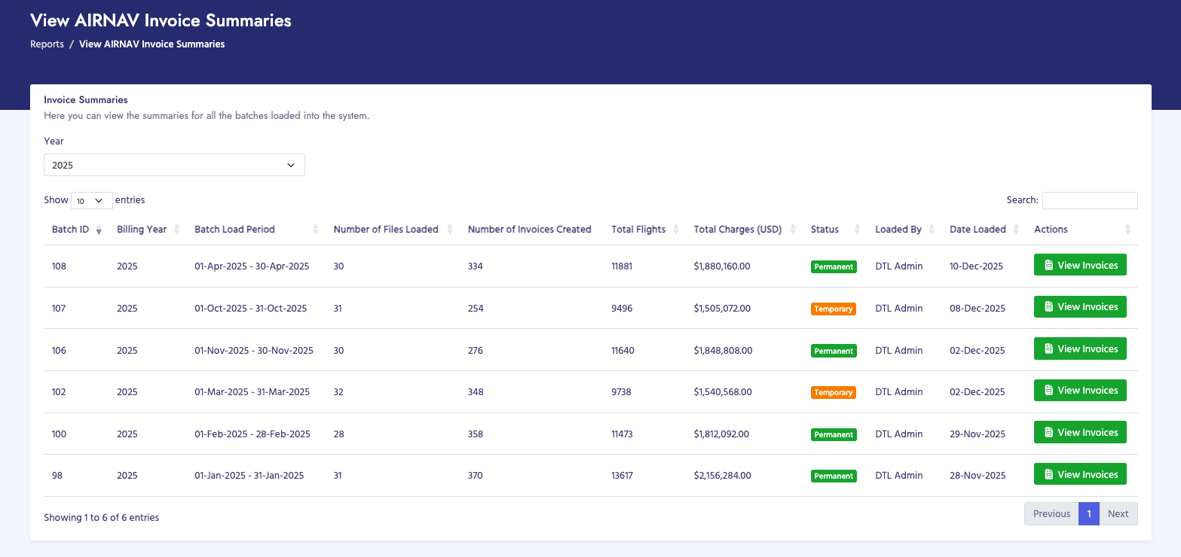Open the Show entries dropdown
Viewport: 1181px width, 557px height.
91,200
